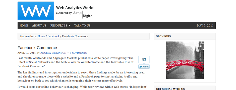Click the Sponsors sidebar heading
The image size is (236, 90).
[163, 36]
